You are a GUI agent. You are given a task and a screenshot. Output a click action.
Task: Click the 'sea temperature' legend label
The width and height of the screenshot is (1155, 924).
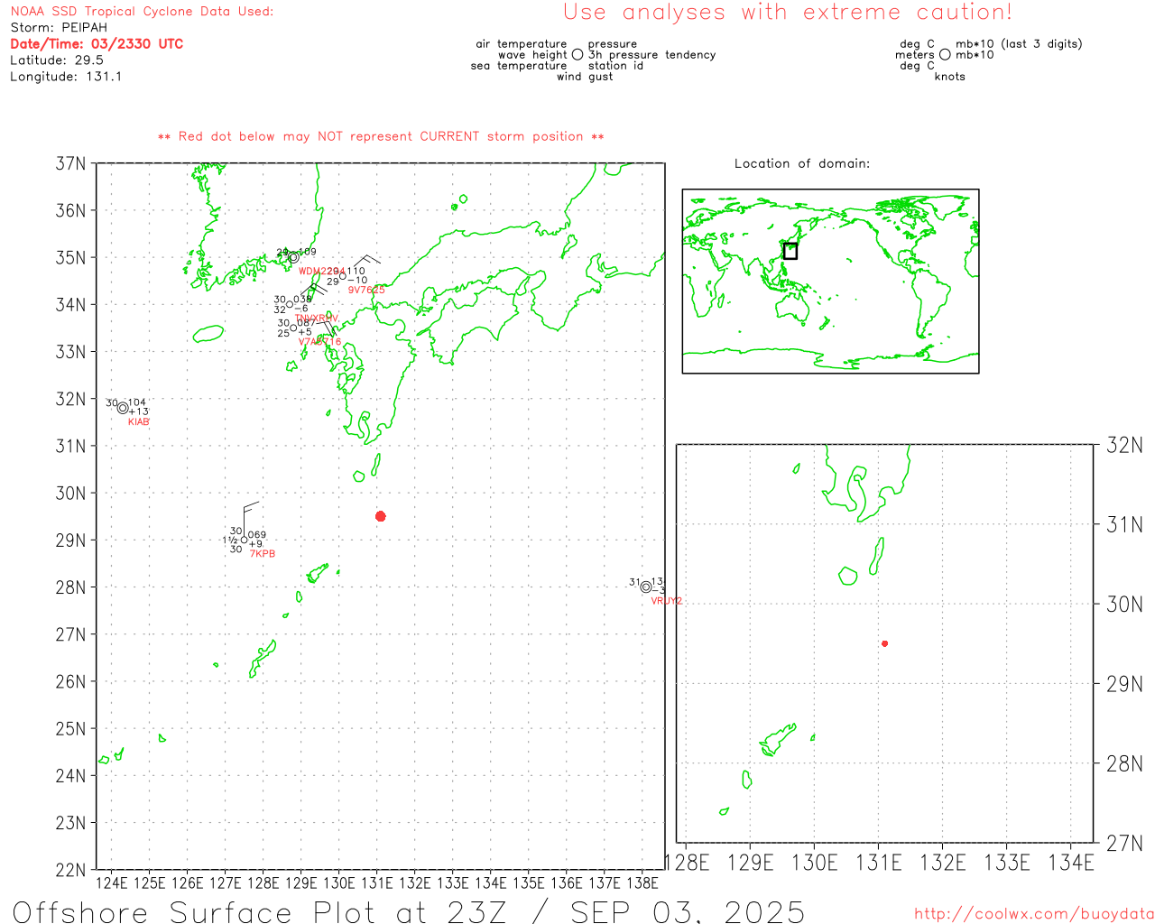519,66
